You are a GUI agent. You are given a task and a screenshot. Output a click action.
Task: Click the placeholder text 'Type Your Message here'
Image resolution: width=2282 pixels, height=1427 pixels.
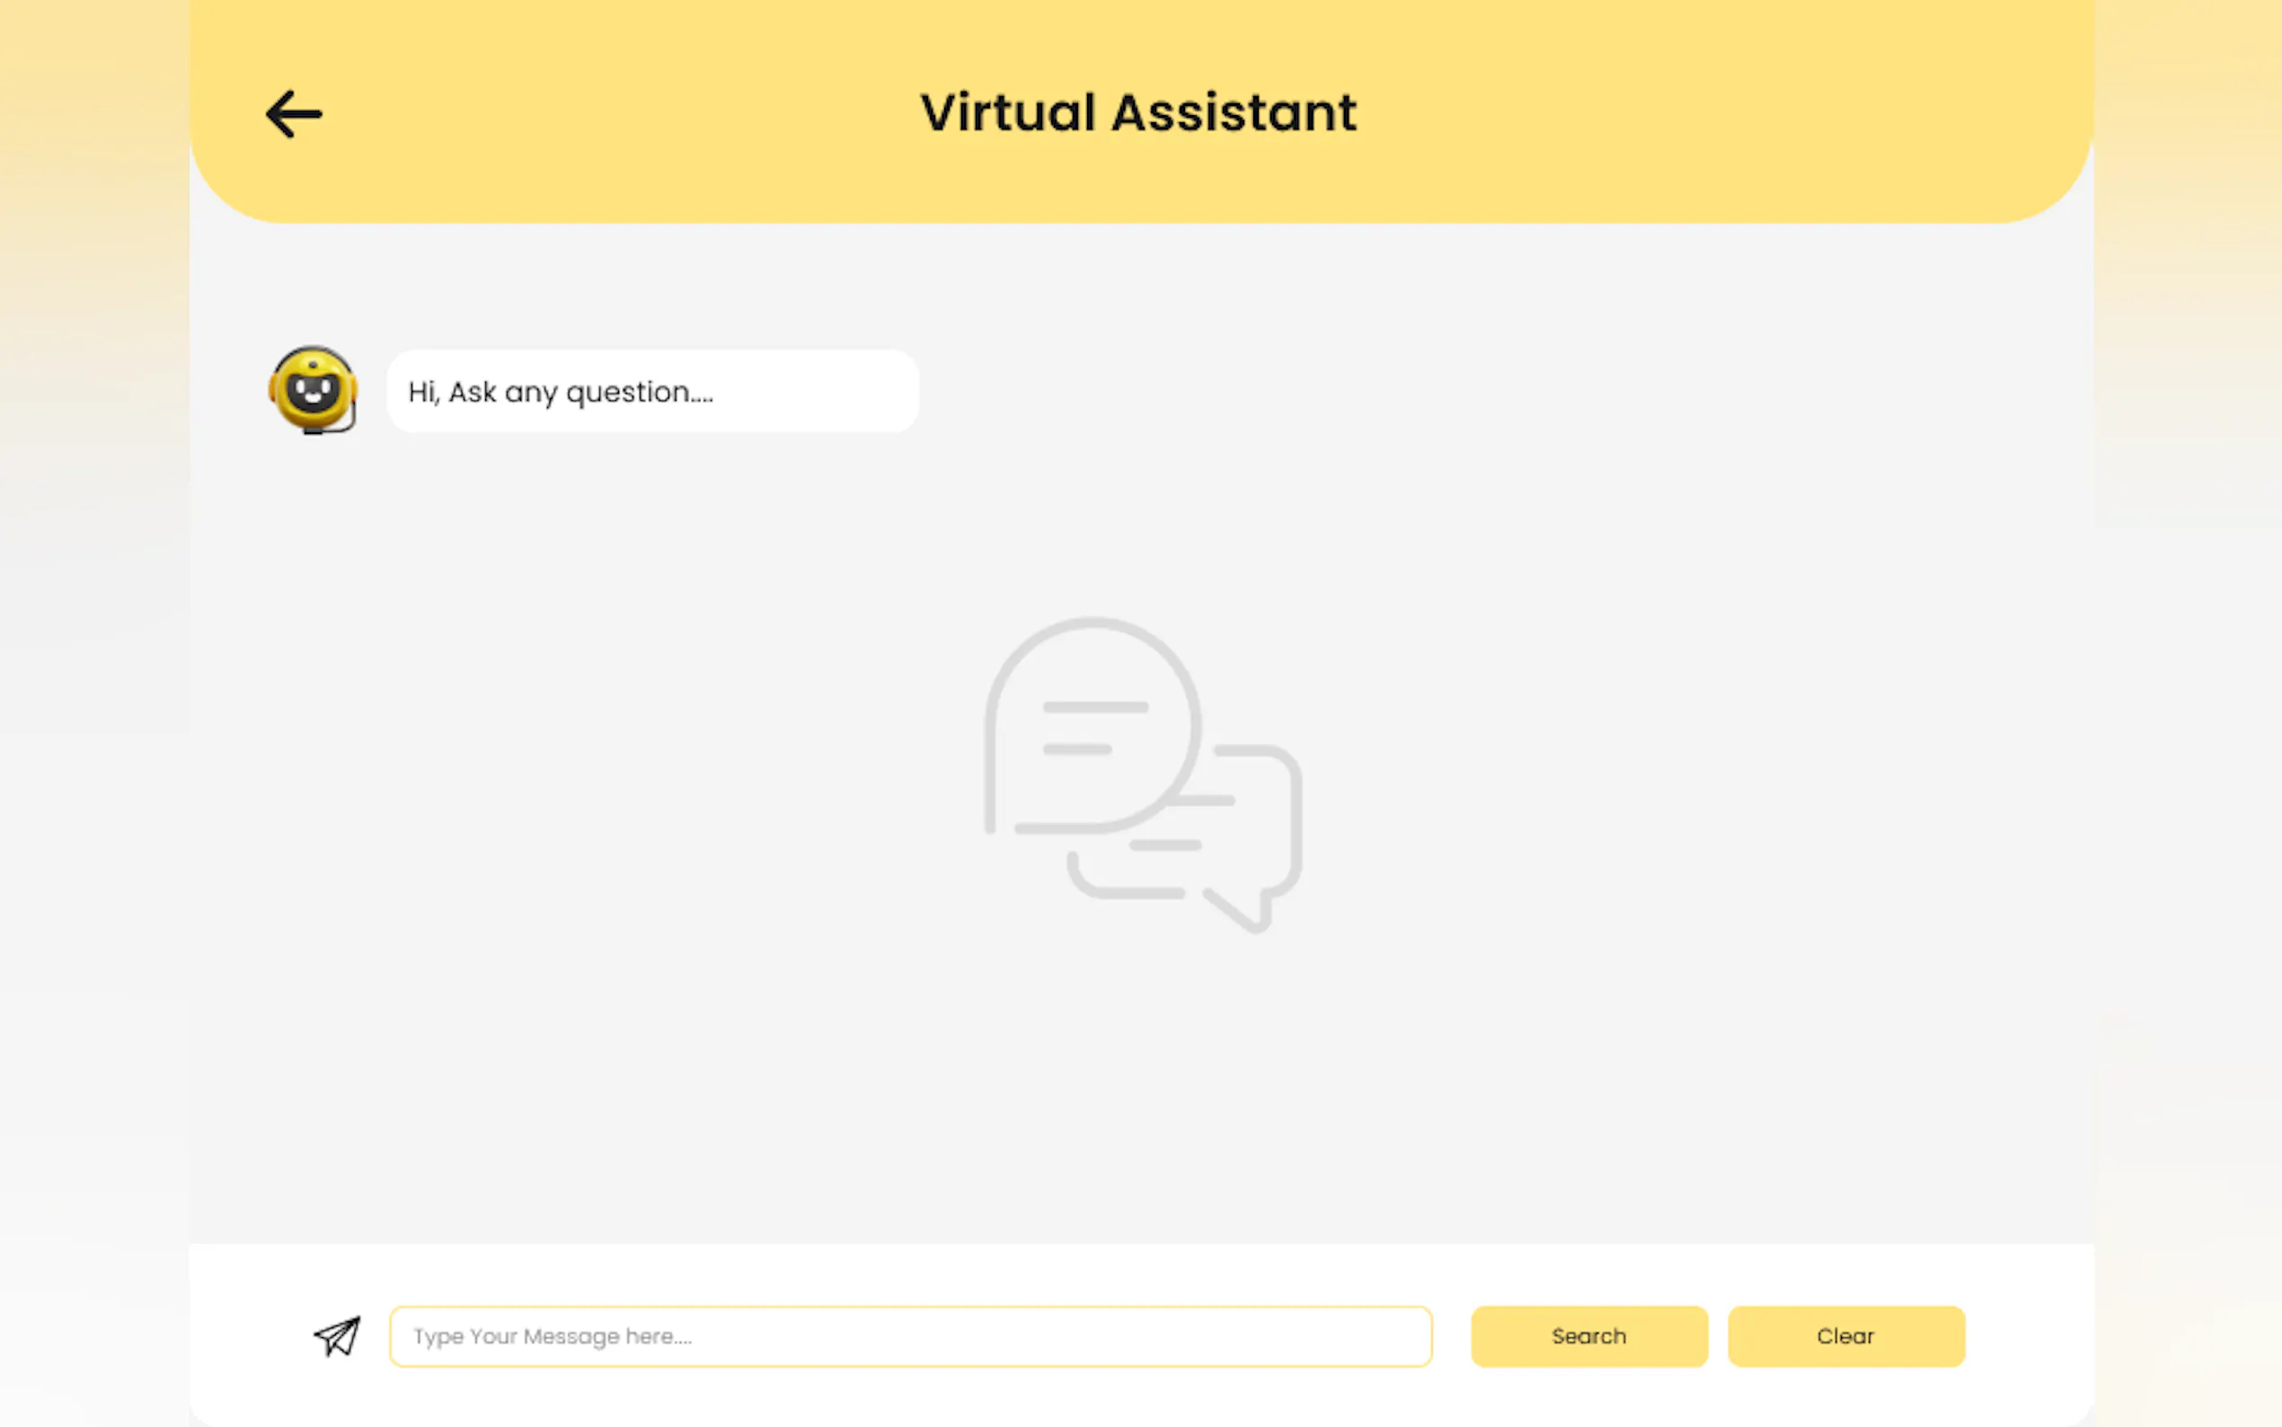pos(552,1336)
